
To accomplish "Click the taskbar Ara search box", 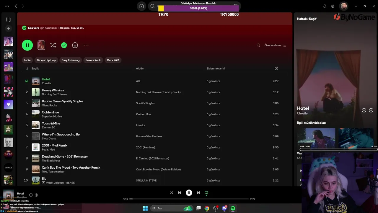I will click(172, 208).
